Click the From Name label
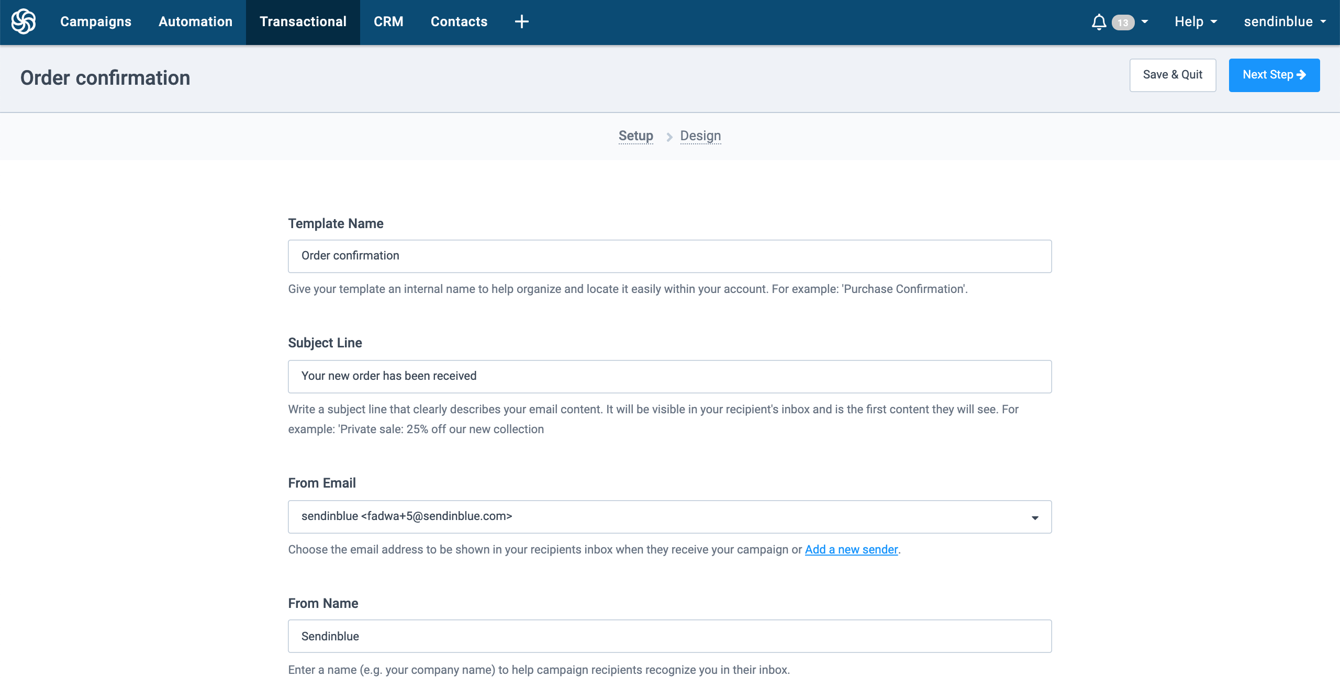Viewport: 1340px width, 700px height. coord(323,603)
